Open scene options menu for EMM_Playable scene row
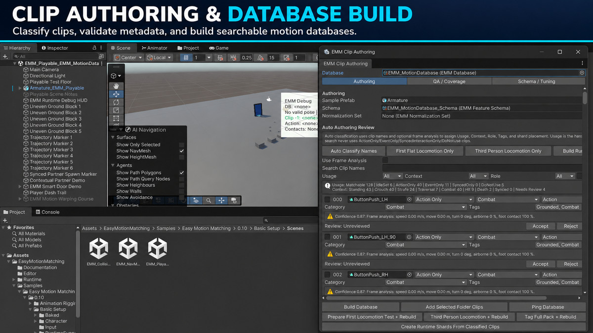This screenshot has width=593, height=333. point(102,64)
